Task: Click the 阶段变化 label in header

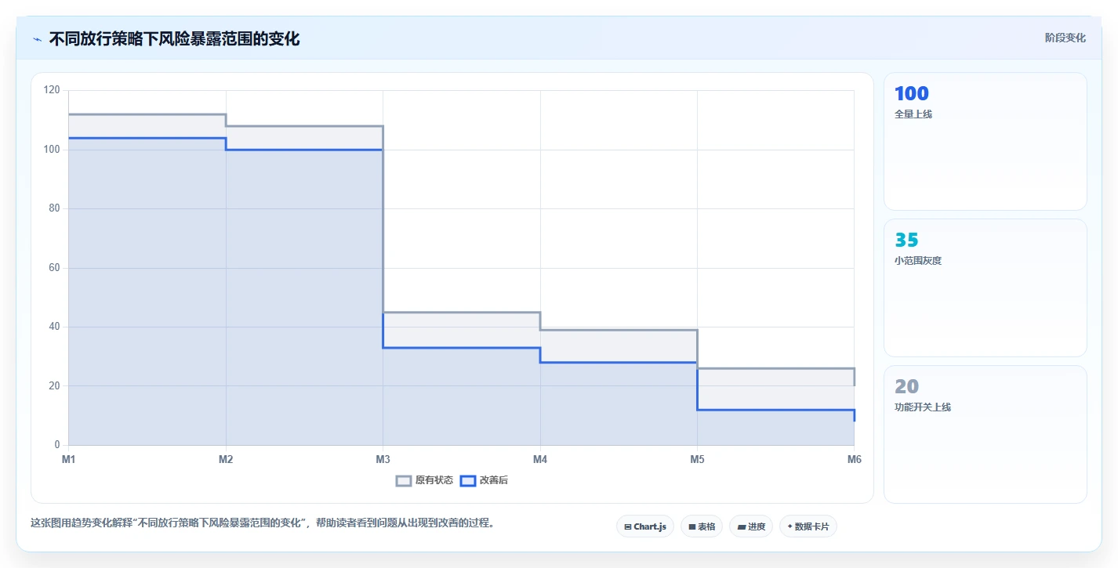Action: click(x=1065, y=38)
